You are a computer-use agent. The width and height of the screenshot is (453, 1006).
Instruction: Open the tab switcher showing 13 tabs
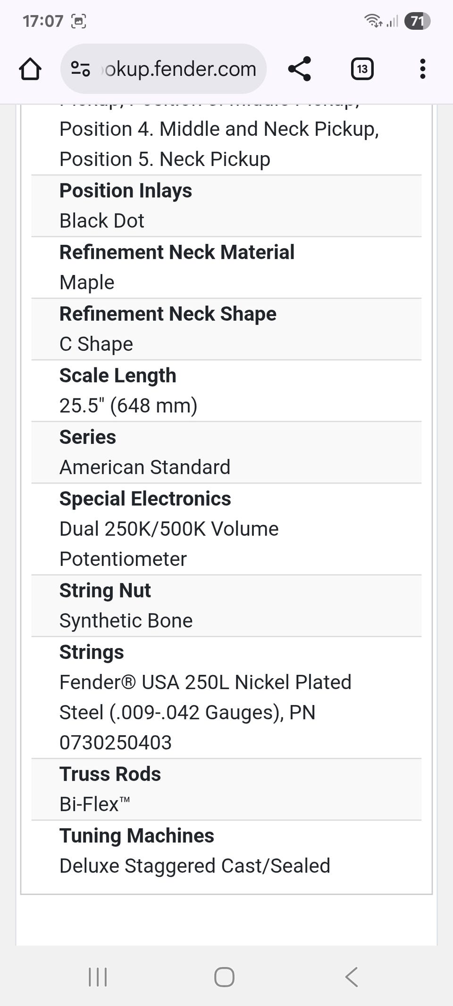pyautogui.click(x=362, y=69)
